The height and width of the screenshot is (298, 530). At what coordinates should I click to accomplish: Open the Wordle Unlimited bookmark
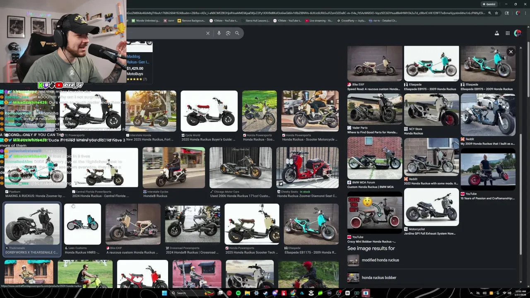coord(145,20)
